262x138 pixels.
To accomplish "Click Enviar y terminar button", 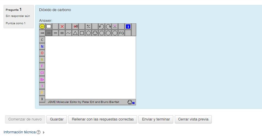I will [156, 119].
